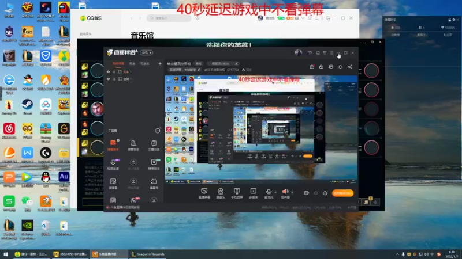Show hidden icons in the system tray
The width and height of the screenshot is (462, 259).
(397, 254)
